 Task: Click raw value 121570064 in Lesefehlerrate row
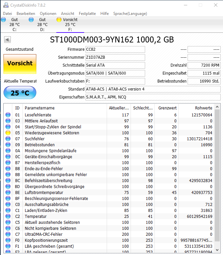(x=202, y=115)
